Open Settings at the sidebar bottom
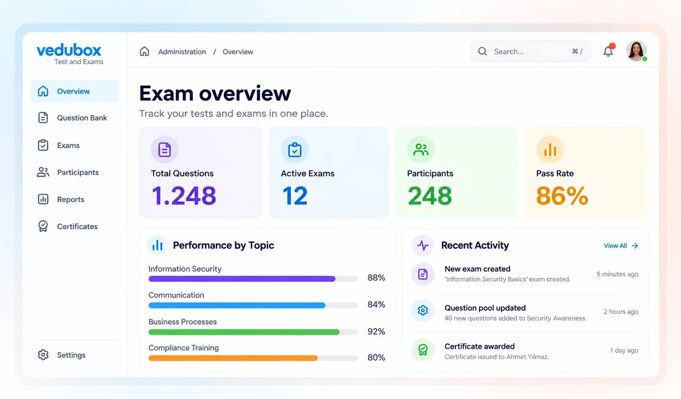The height and width of the screenshot is (399, 681). 75,355
